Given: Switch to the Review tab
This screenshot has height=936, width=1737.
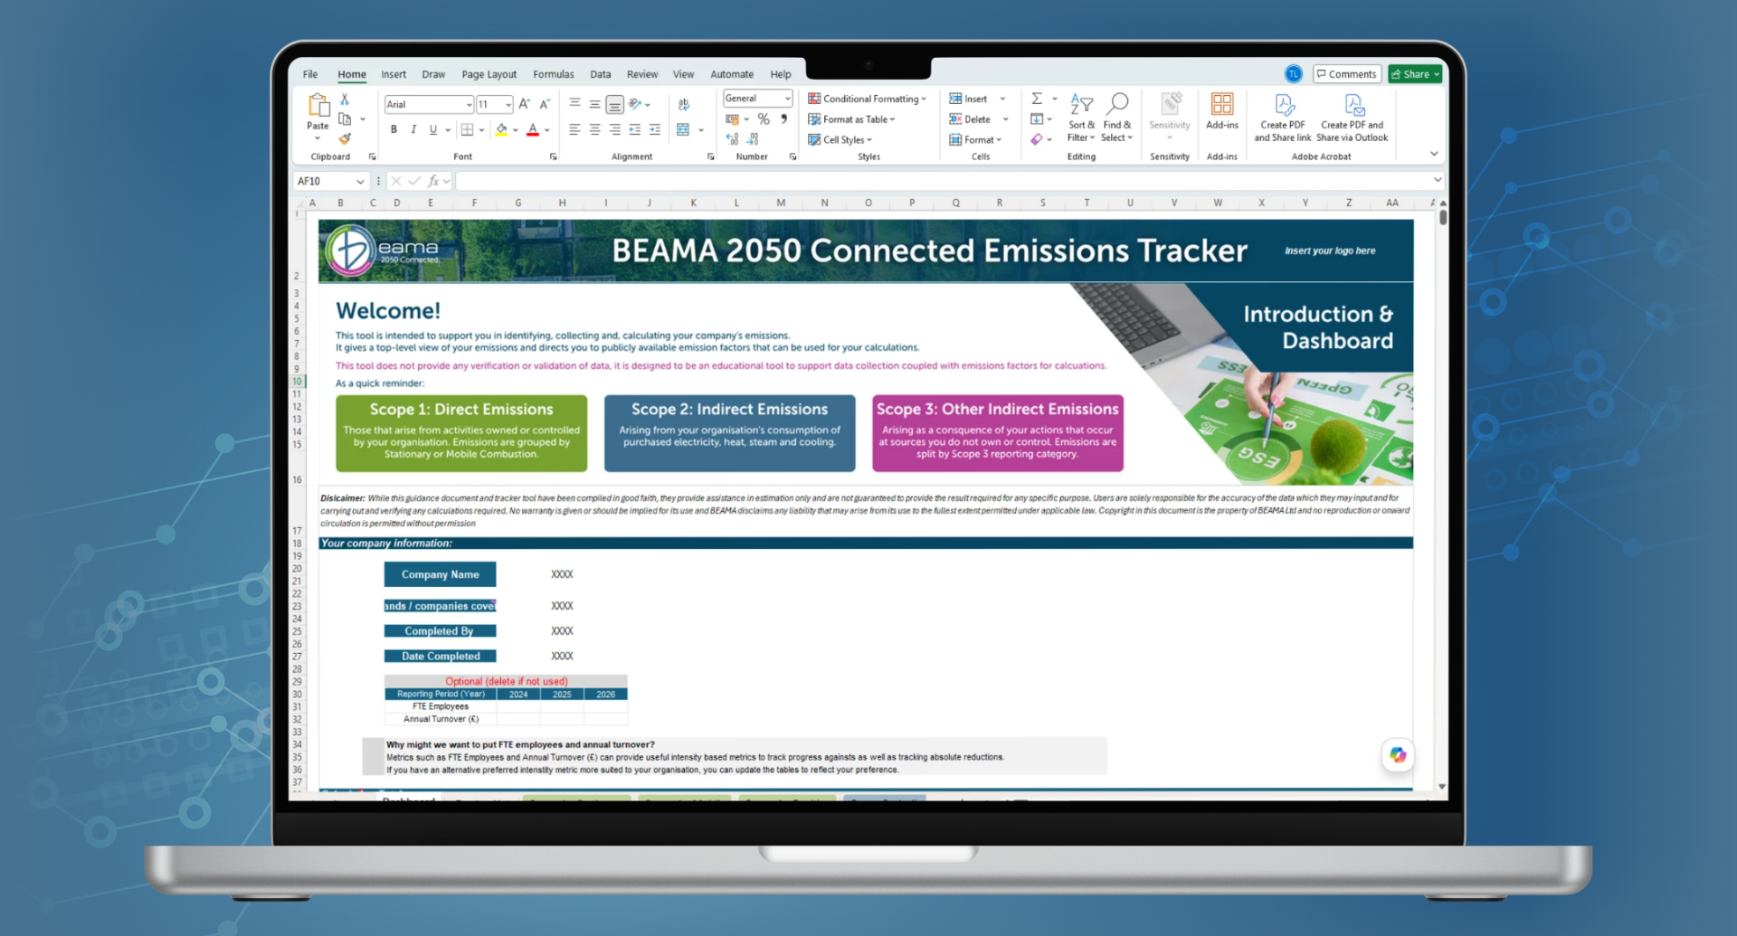Looking at the screenshot, I should click(642, 74).
